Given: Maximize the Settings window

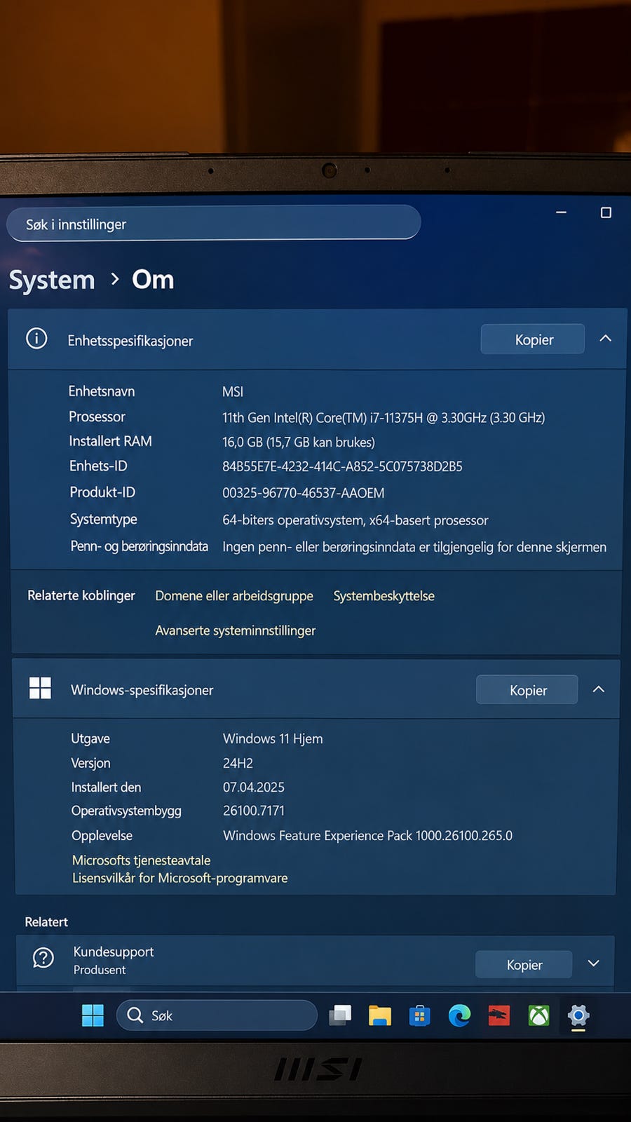Looking at the screenshot, I should [606, 212].
